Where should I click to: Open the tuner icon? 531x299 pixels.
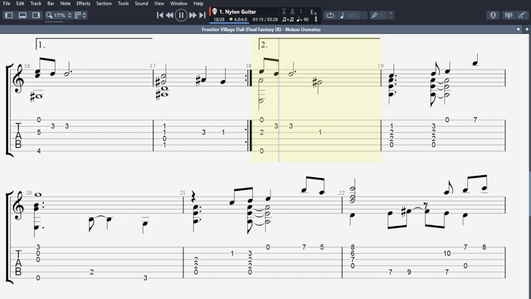pyautogui.click(x=508, y=15)
